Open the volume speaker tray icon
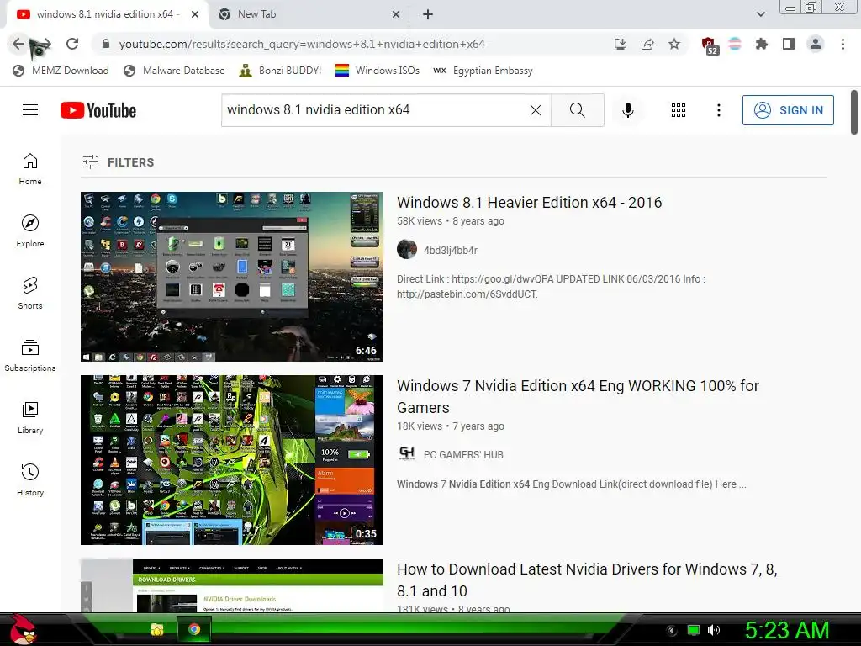861x646 pixels. (x=713, y=630)
